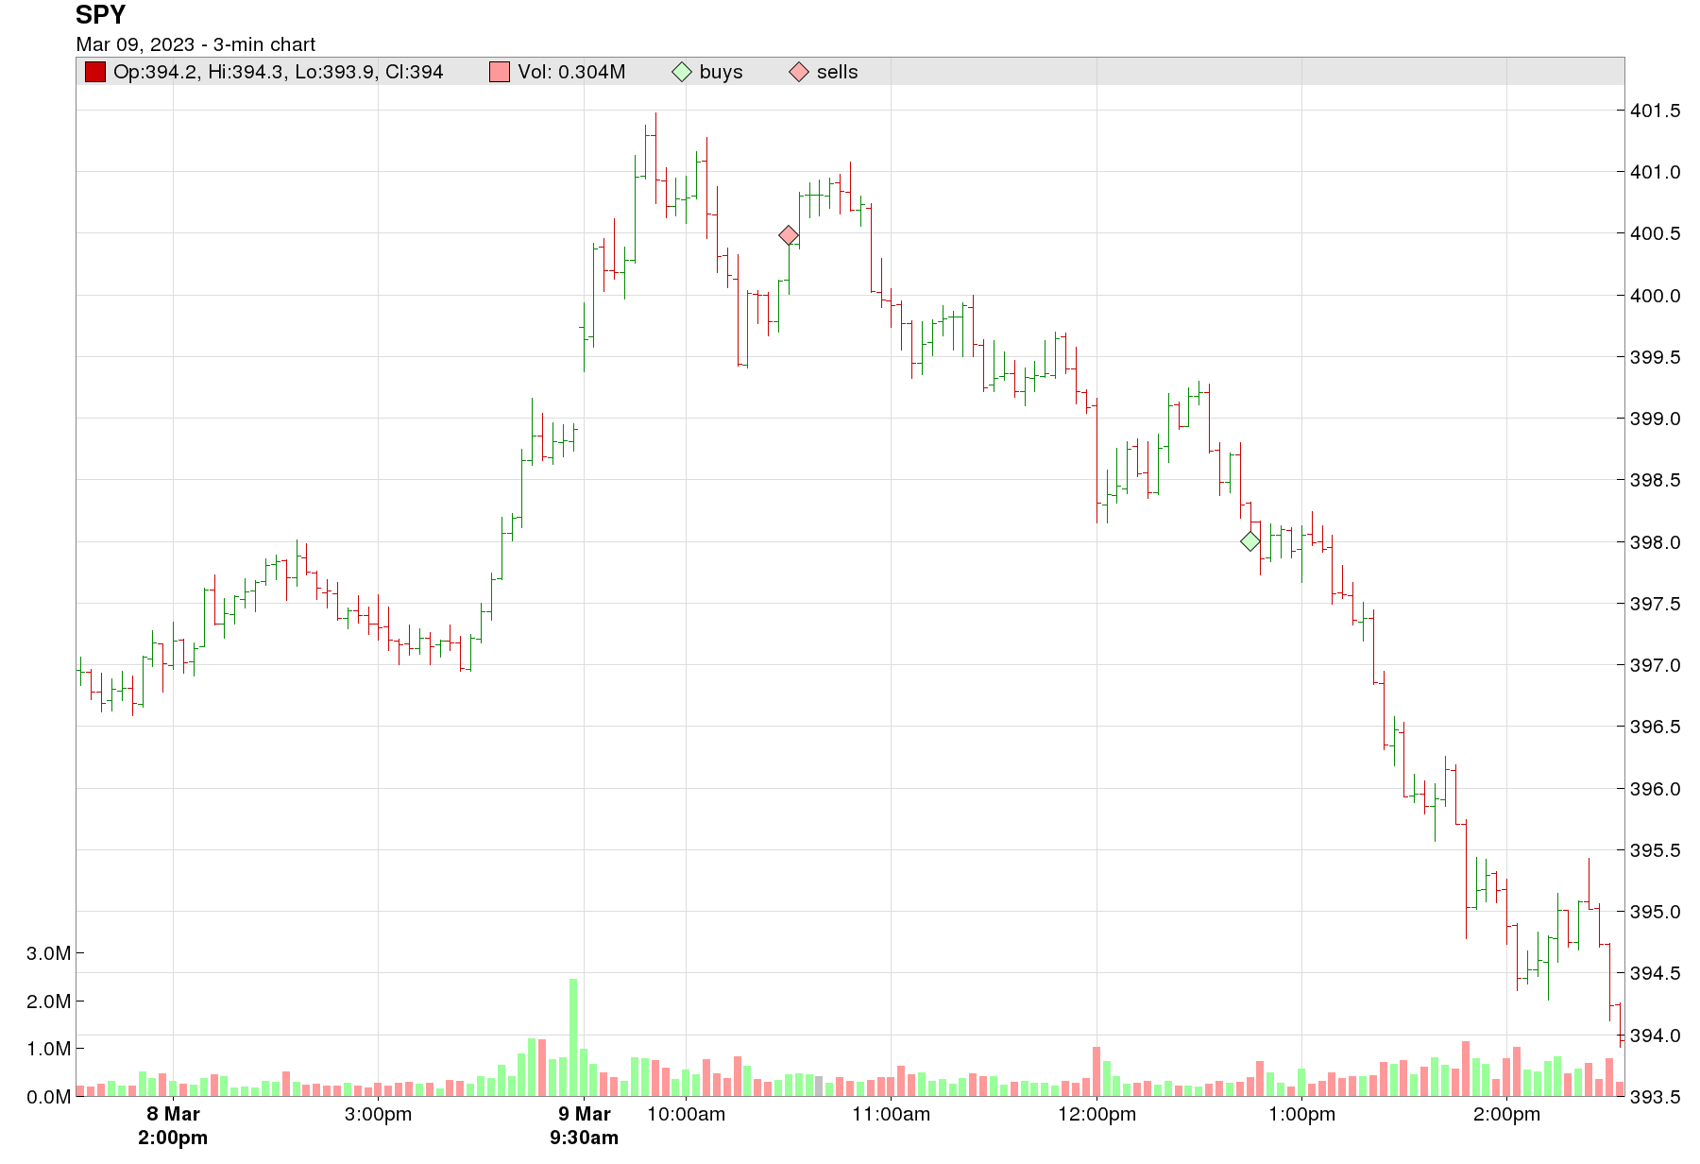Click the 'buys' legend label

click(x=722, y=72)
